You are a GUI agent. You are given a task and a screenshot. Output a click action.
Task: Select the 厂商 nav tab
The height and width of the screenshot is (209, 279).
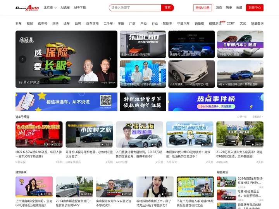point(132,24)
